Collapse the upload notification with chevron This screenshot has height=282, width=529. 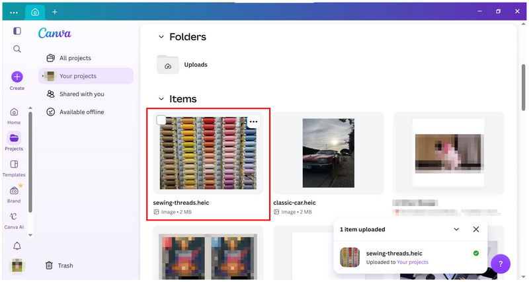click(456, 229)
